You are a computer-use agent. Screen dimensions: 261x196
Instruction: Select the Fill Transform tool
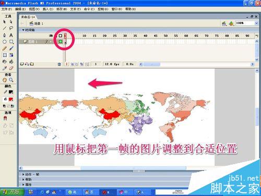click(x=11, y=55)
